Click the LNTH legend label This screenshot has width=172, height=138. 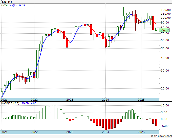(5, 6)
